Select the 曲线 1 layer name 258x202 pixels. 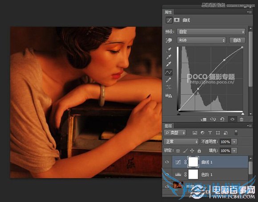click(x=207, y=162)
